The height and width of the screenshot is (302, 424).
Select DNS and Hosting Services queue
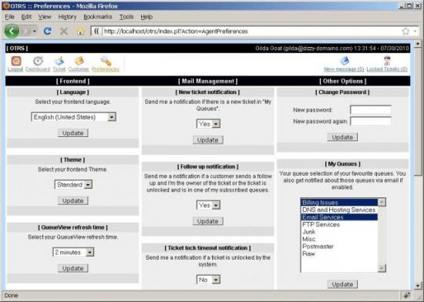click(x=339, y=210)
